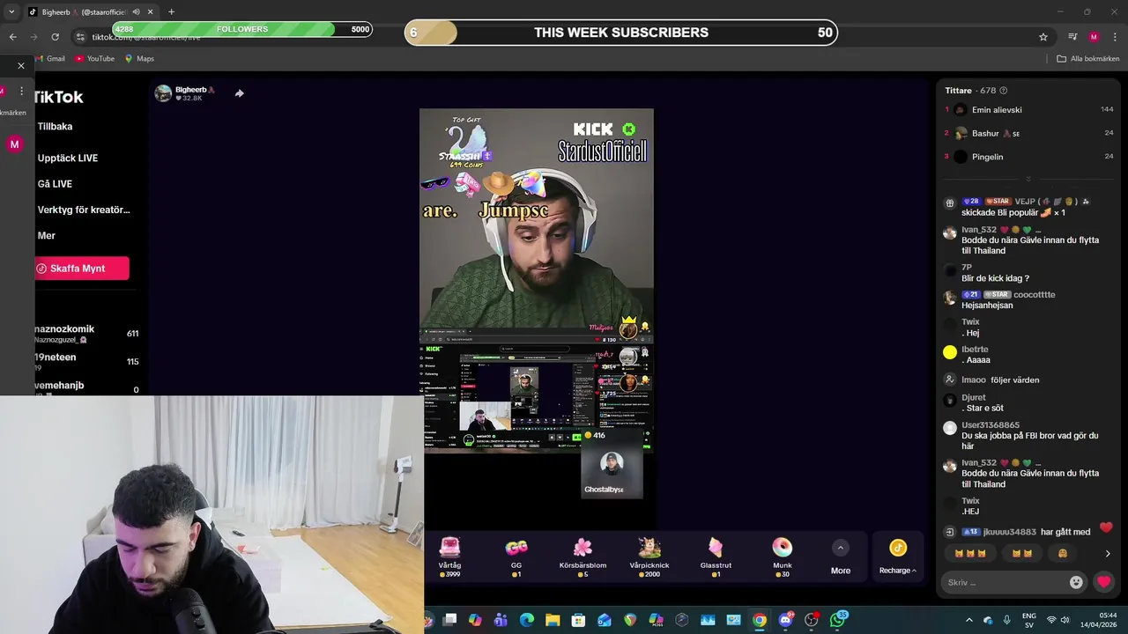Screen dimensions: 1128x634
Task: Select Gå LIVE in sidebar
Action: [x=55, y=184]
